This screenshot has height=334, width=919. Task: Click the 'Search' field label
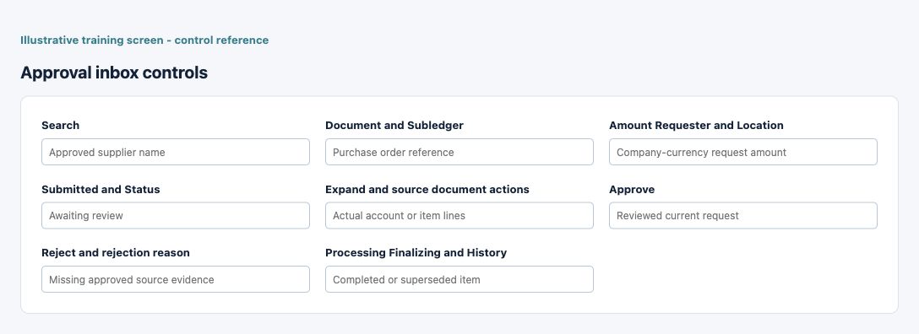60,125
